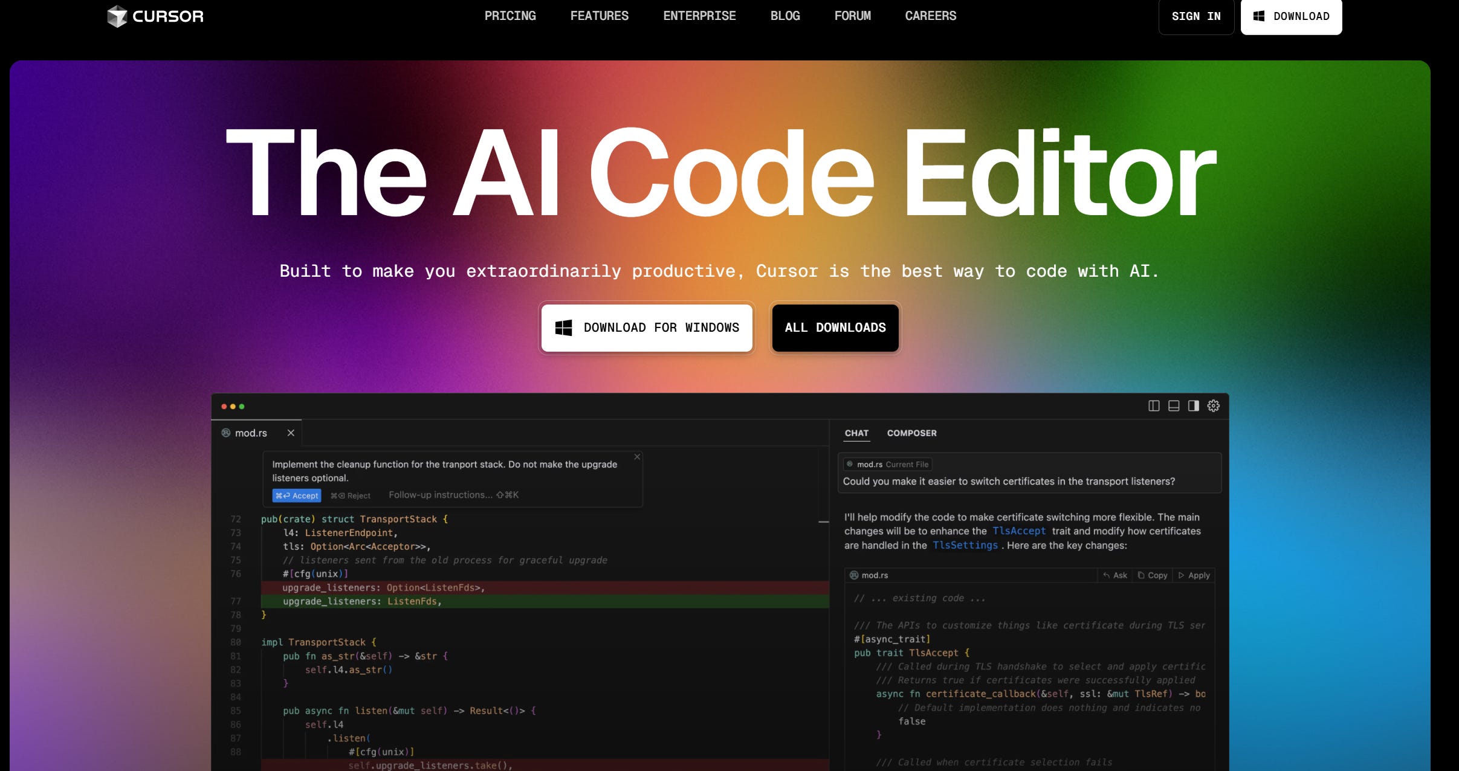Click the mod.rs Current File context chip
The image size is (1459, 771).
coord(887,464)
